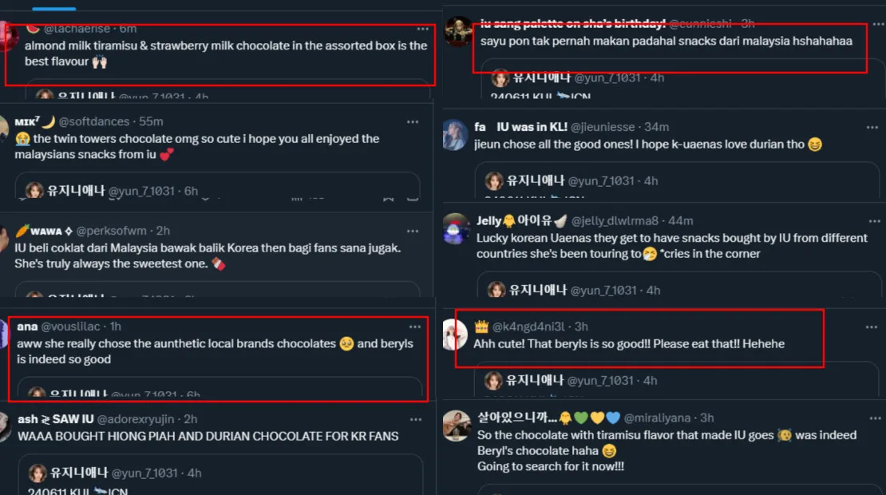Open the more menu on @adorexryujin tweet
The height and width of the screenshot is (495, 886).
(413, 418)
